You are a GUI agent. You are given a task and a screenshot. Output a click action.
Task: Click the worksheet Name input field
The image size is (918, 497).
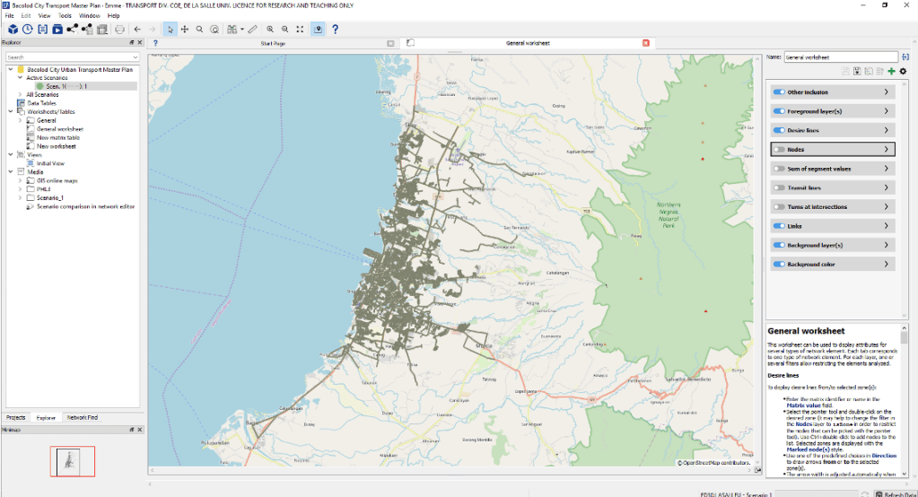click(x=839, y=57)
